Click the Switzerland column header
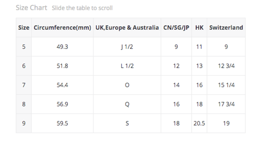The image size is (260, 146). pos(226,28)
